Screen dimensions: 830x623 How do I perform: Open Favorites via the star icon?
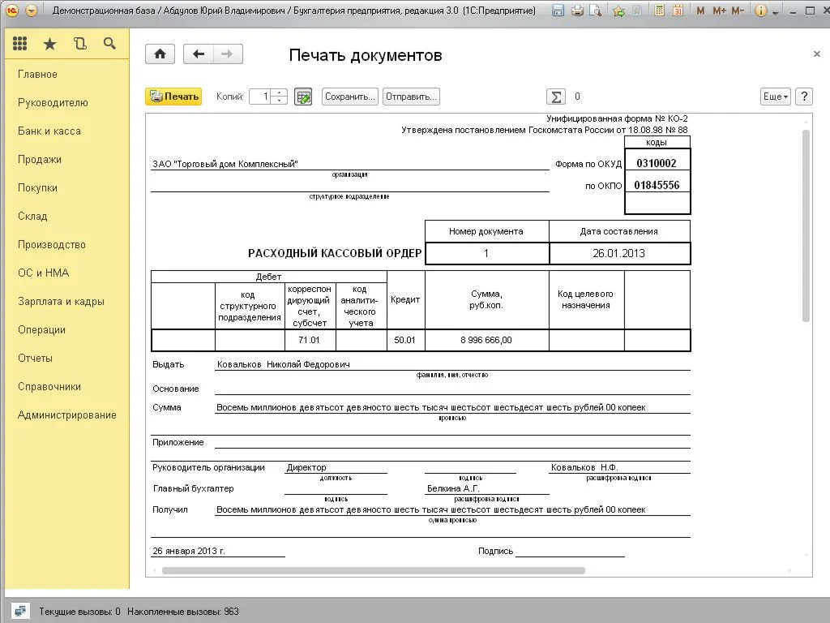[49, 44]
